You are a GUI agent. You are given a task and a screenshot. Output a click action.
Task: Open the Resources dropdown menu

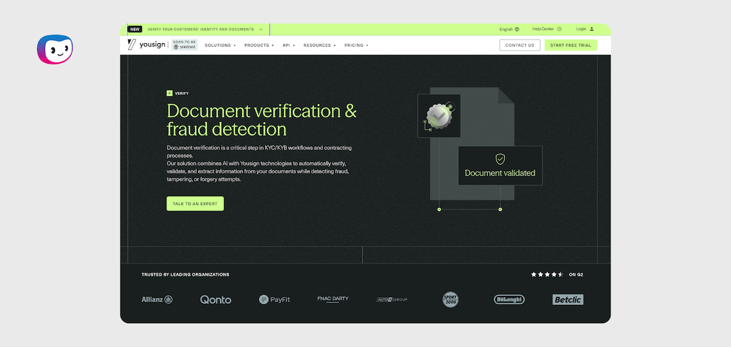[x=319, y=45]
